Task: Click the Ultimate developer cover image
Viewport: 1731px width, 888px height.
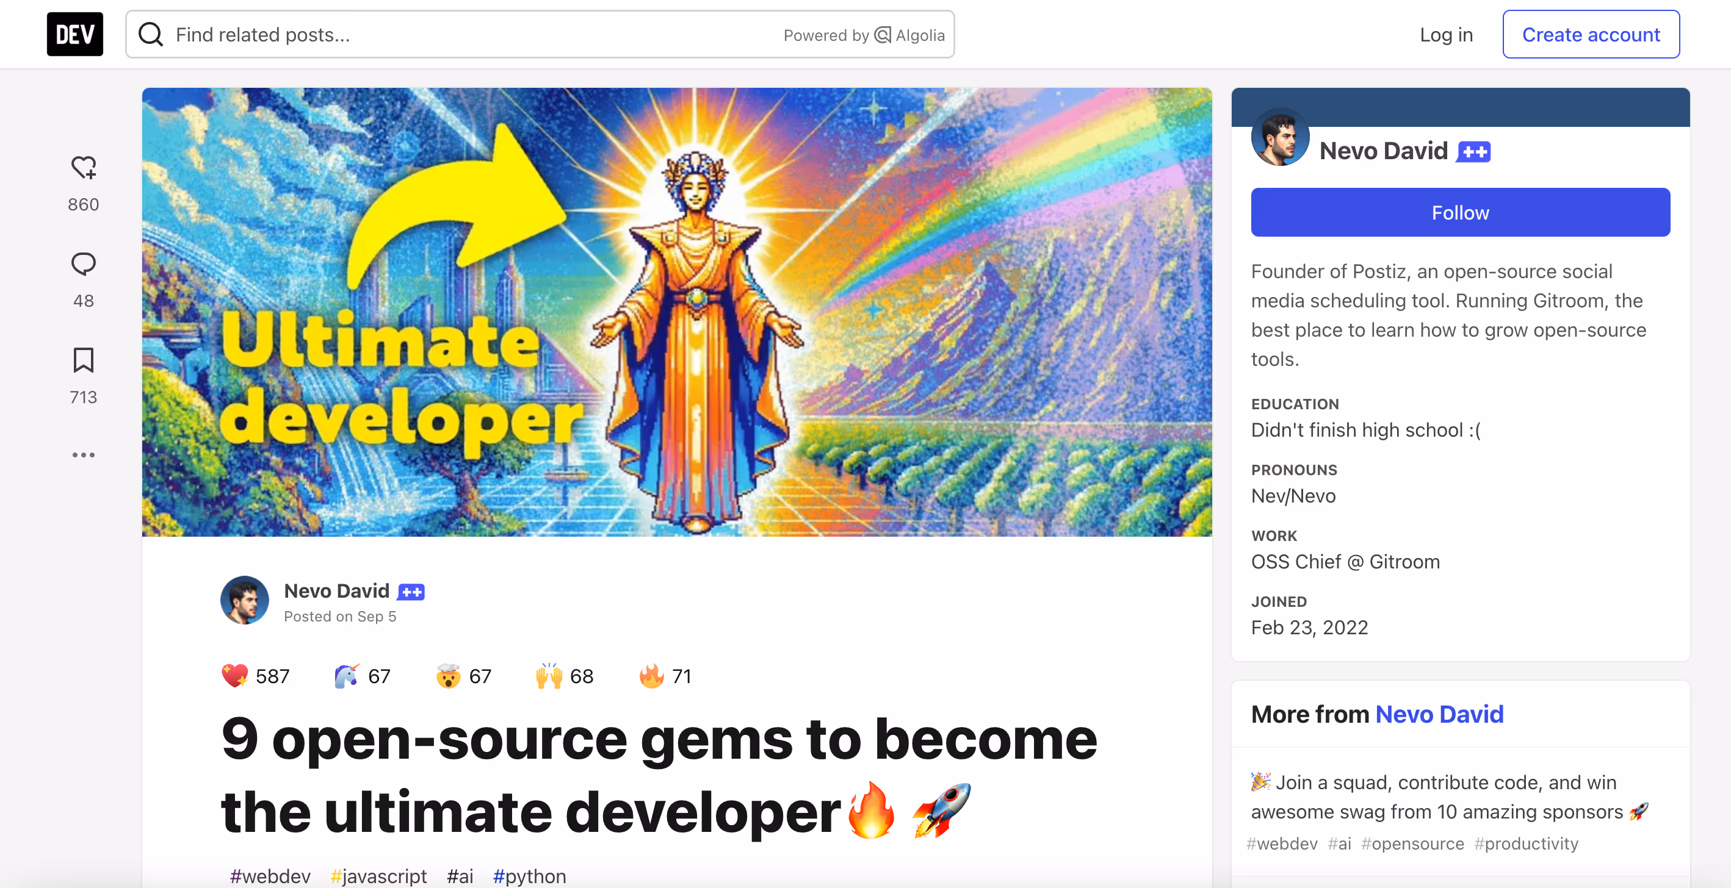Action: tap(677, 312)
